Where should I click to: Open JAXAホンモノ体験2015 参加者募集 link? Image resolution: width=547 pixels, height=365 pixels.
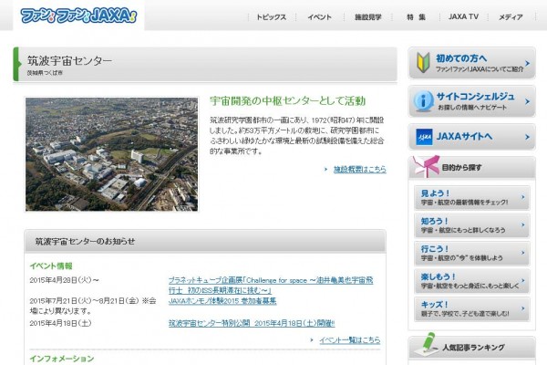click(x=222, y=301)
